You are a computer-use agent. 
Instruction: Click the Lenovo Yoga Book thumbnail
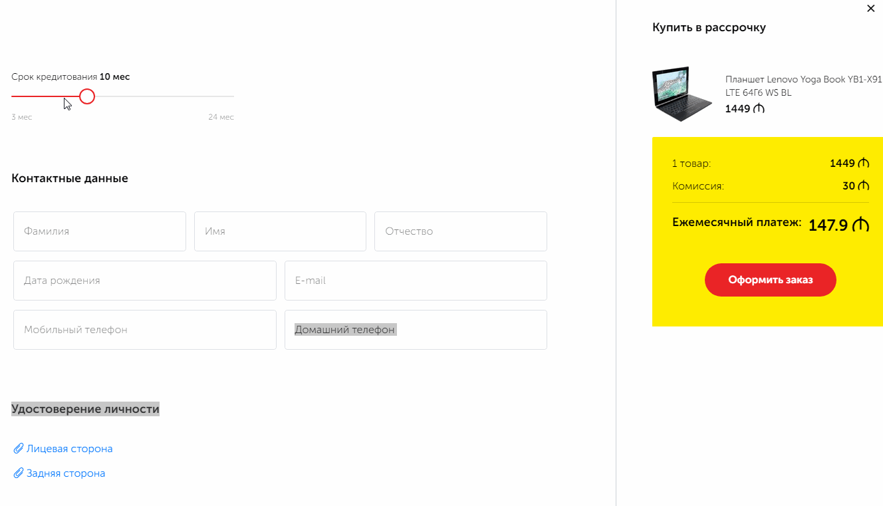coord(683,94)
